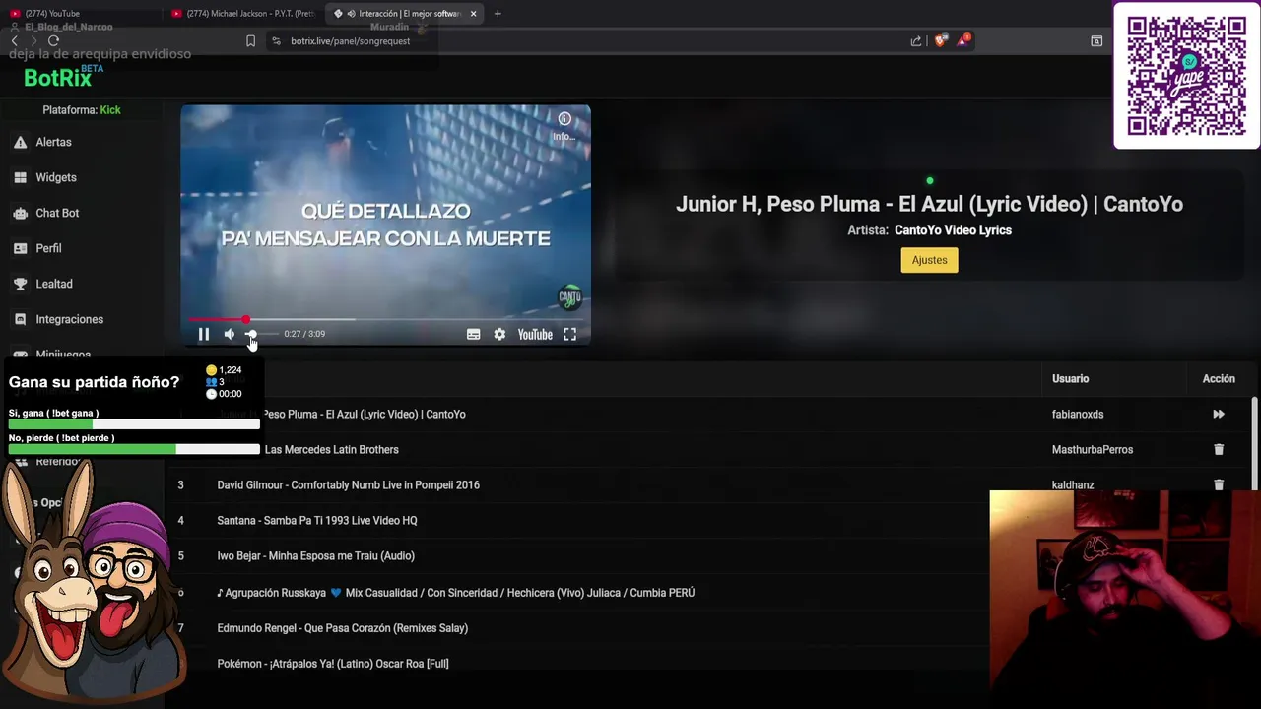
Task: Switch to the YouTube browser tab
Action: pyautogui.click(x=79, y=14)
